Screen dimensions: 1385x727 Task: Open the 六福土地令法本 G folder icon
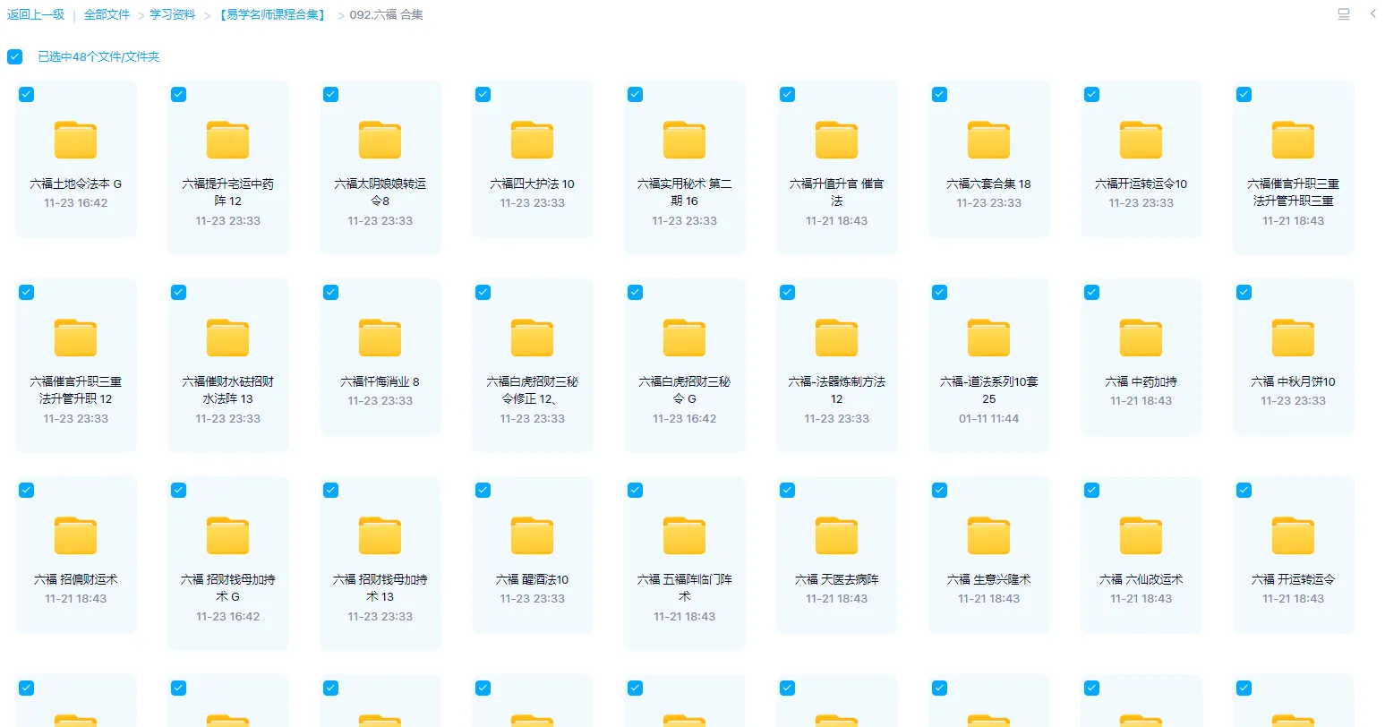point(76,141)
